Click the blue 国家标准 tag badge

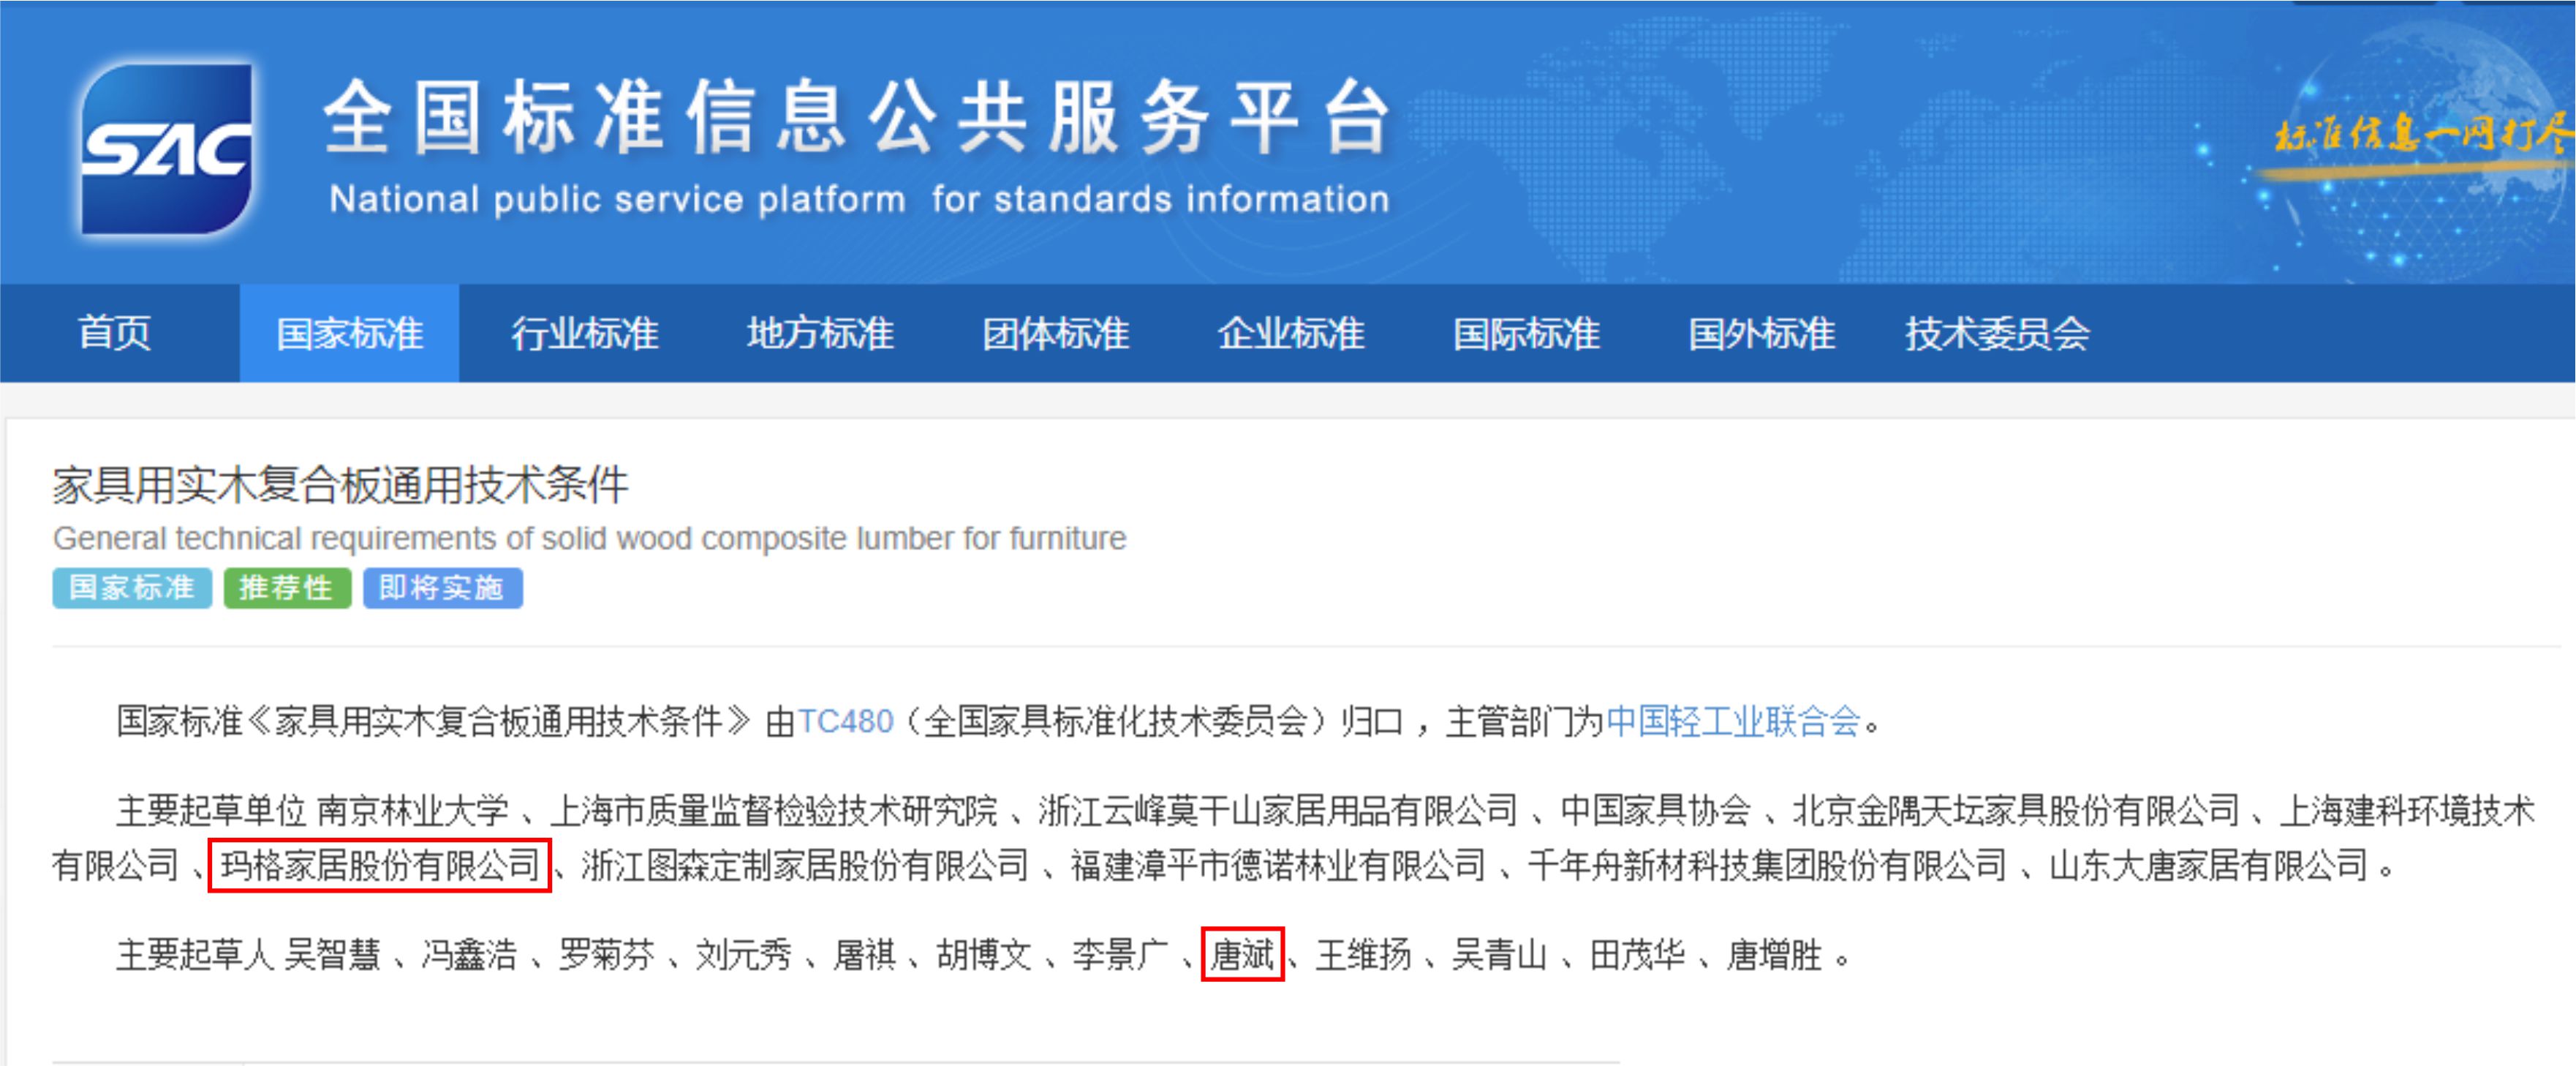coord(132,588)
